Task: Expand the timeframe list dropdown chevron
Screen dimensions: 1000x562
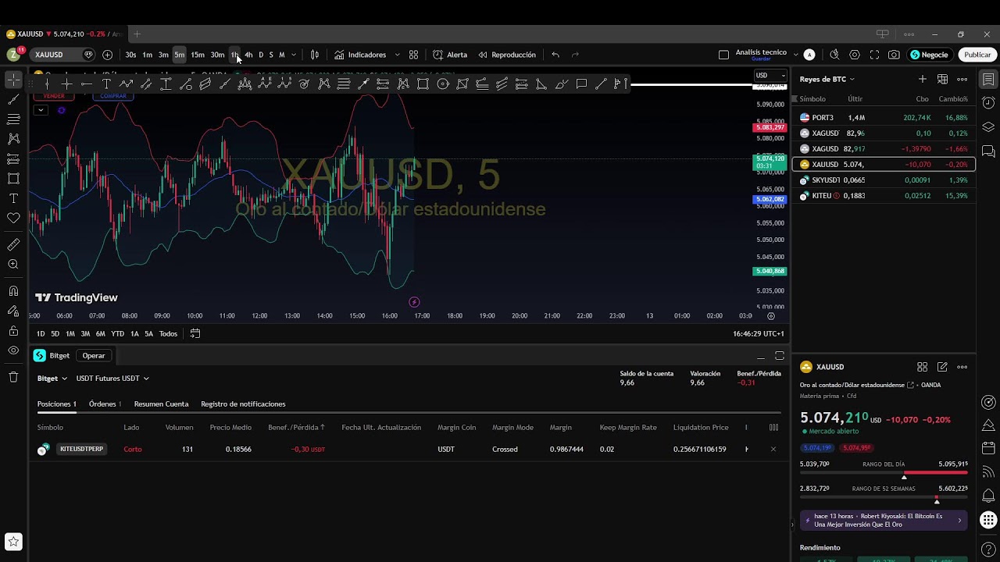Action: pyautogui.click(x=294, y=55)
